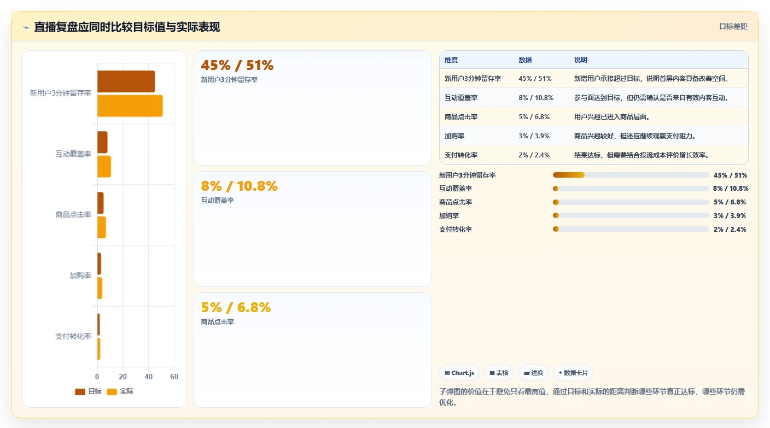Click the table cell 加购率

454,136
